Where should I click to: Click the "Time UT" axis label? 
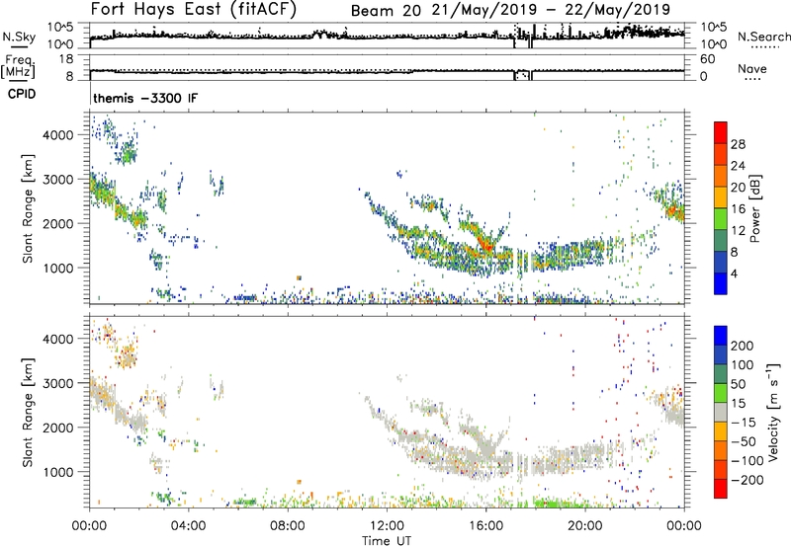point(387,541)
